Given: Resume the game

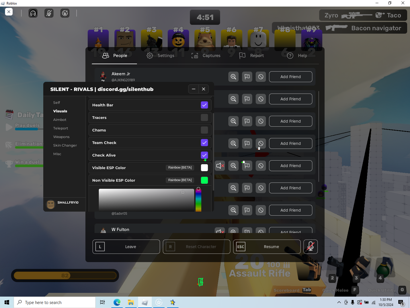Looking at the screenshot, I should coord(267,247).
